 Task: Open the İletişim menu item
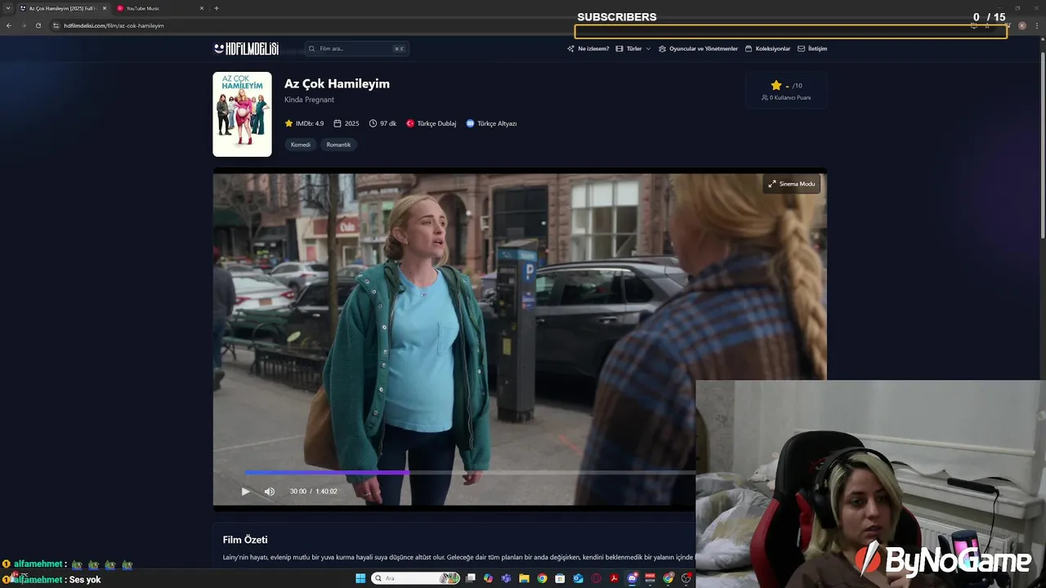(x=812, y=49)
